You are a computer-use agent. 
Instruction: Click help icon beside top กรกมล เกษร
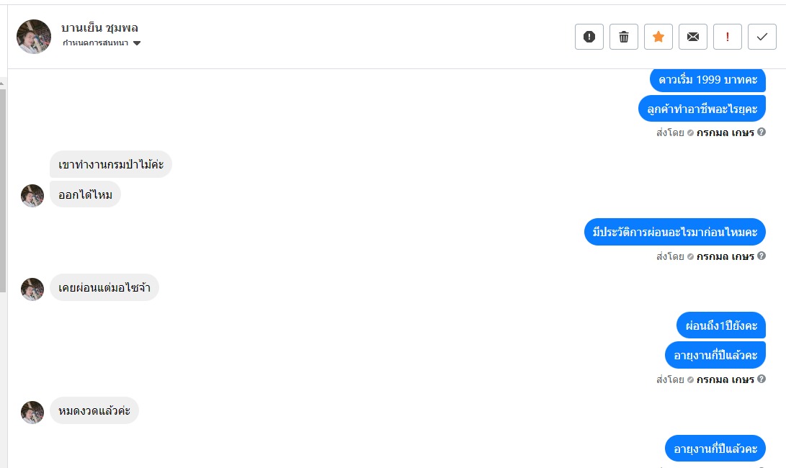tap(762, 132)
